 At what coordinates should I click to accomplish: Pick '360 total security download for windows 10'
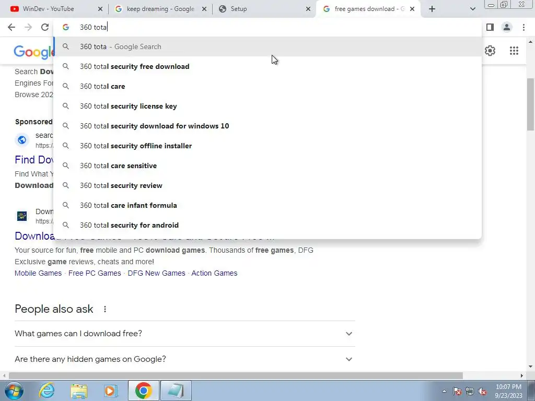tap(267, 126)
